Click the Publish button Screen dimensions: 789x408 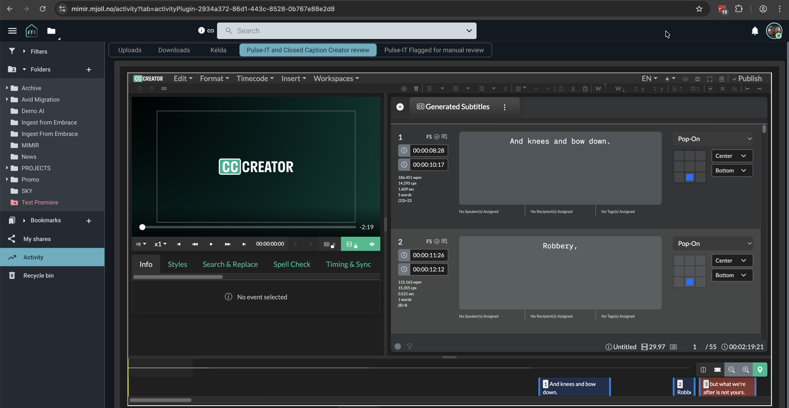[747, 78]
